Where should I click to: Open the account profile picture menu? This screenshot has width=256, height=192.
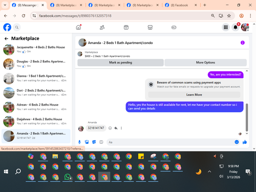pyautogui.click(x=245, y=27)
